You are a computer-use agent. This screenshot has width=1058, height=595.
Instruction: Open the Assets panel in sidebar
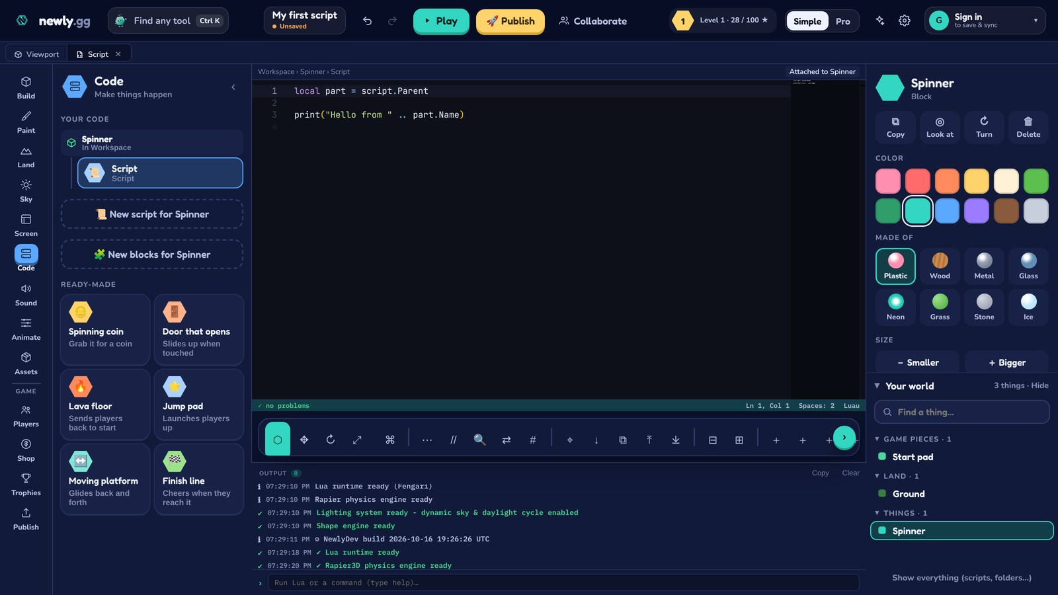(26, 363)
